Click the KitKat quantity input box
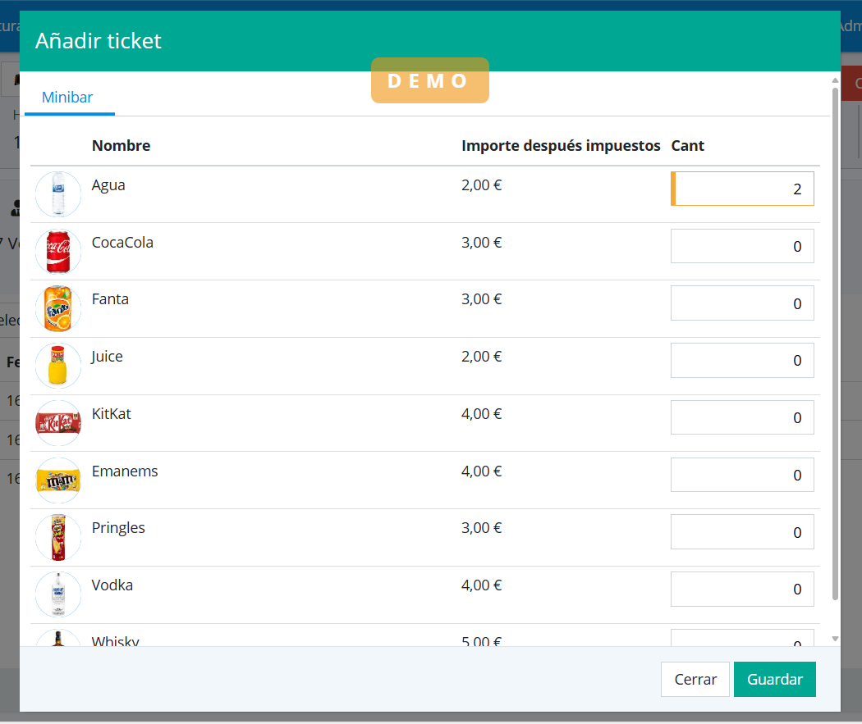862x724 pixels. pyautogui.click(x=742, y=417)
